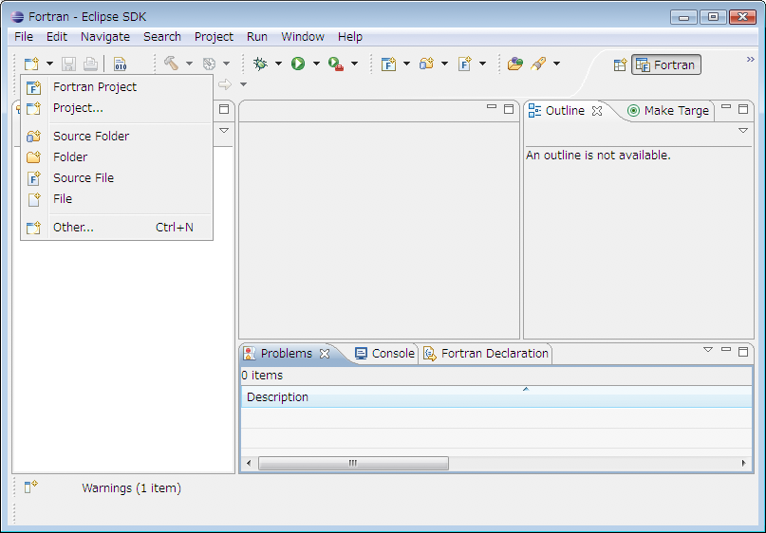Screen dimensions: 766x533
Task: Click the Open Type folder icon
Action: coord(515,64)
